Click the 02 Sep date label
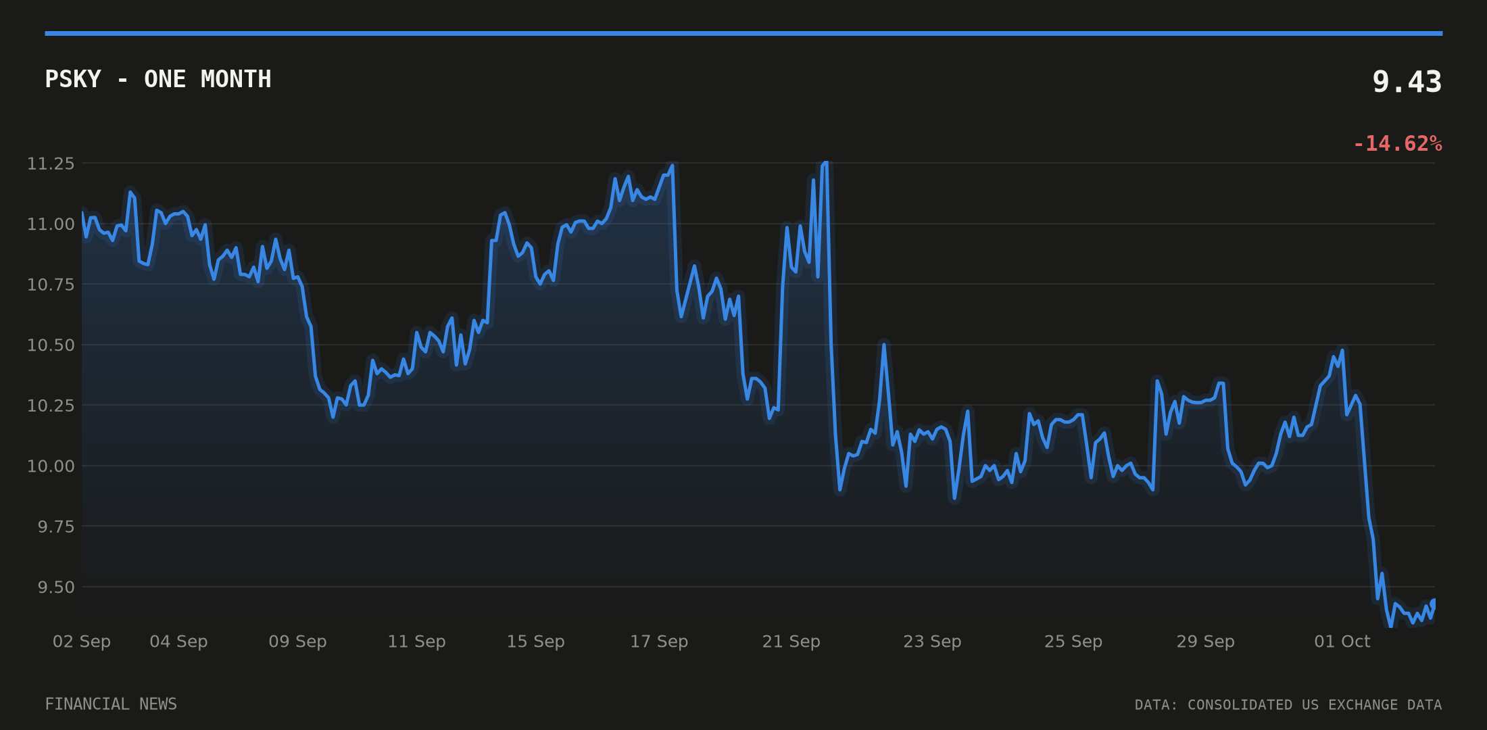The height and width of the screenshot is (730, 1487). pyautogui.click(x=82, y=641)
